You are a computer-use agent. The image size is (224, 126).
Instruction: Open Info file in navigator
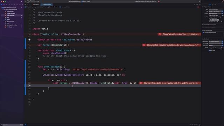7,23
